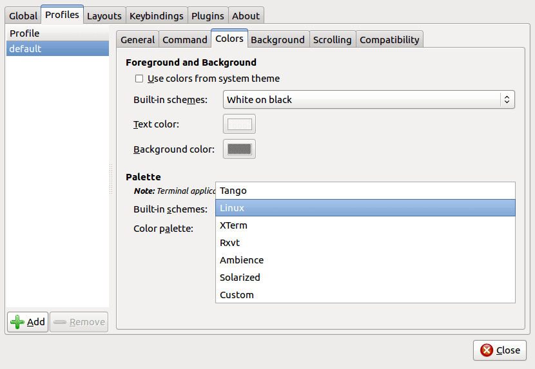Click the scheme dropdown arrow stepper

point(507,100)
